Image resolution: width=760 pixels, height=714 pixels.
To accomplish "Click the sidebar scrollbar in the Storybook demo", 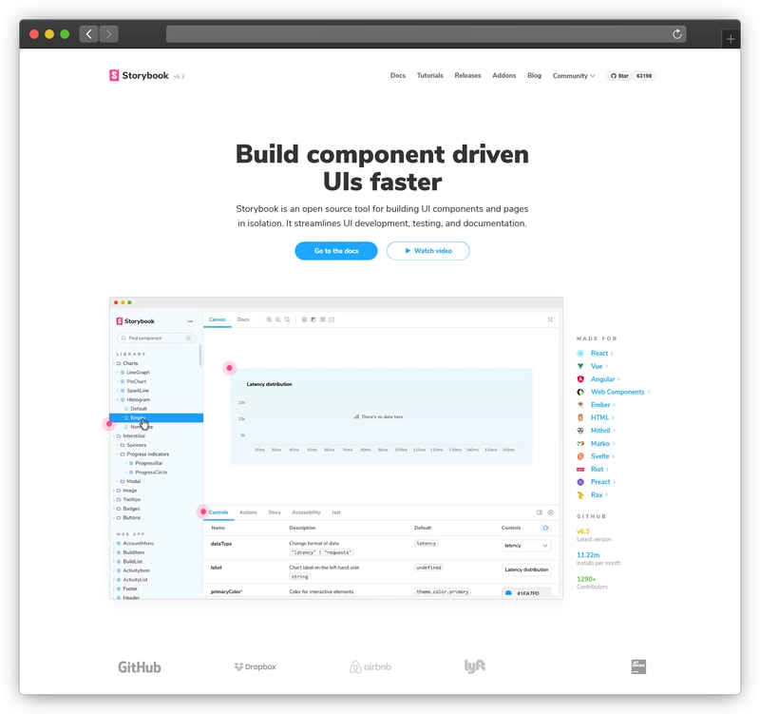I will coord(200,355).
